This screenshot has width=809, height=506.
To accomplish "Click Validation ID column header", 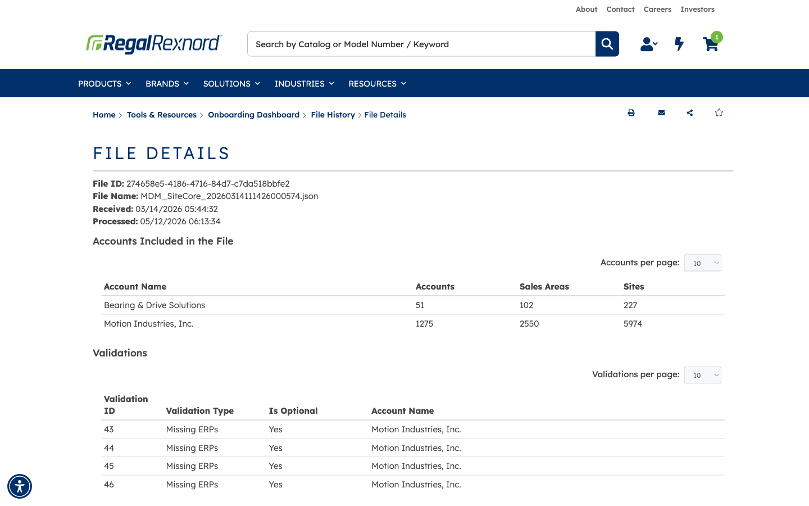I will point(126,405).
